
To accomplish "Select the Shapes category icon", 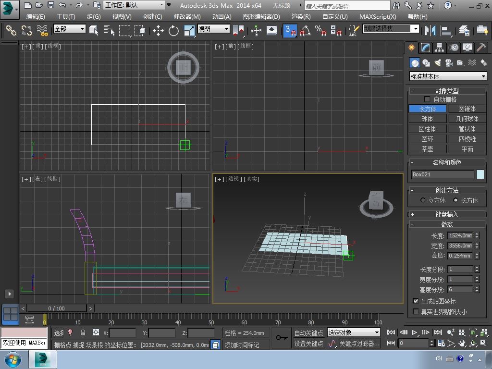I will pos(426,63).
